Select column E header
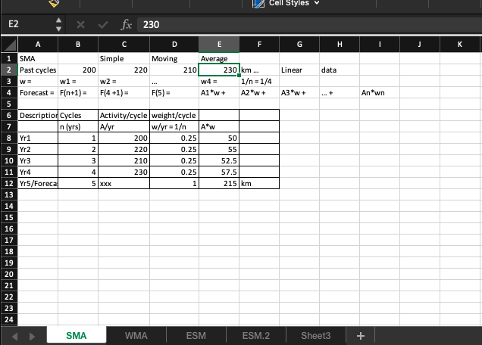The width and height of the screenshot is (482, 345). pyautogui.click(x=219, y=45)
